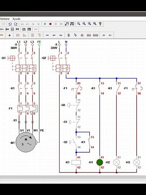Click the zoom magnifier beside the help icon
This screenshot has width=146, height=195.
point(95,24)
